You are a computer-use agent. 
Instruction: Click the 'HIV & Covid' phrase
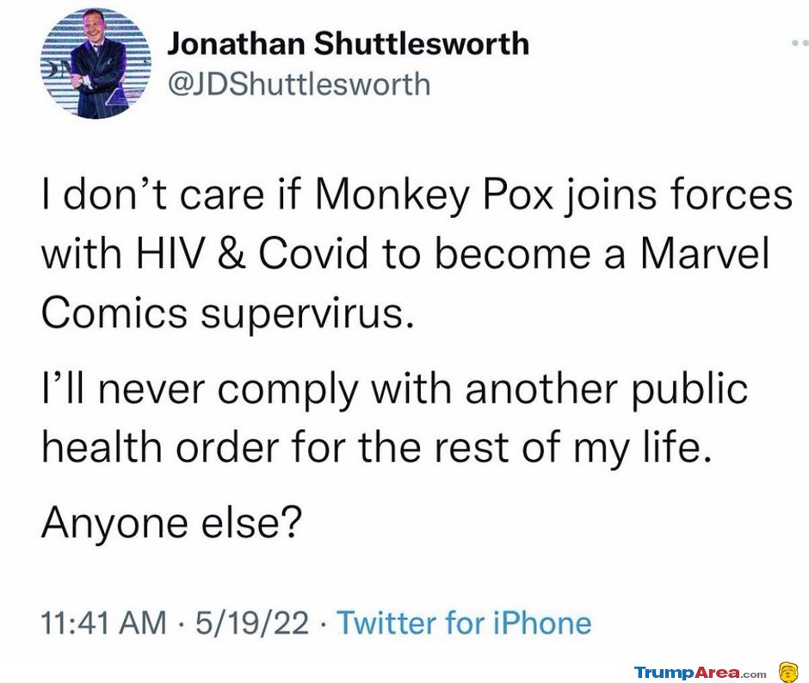(x=252, y=253)
